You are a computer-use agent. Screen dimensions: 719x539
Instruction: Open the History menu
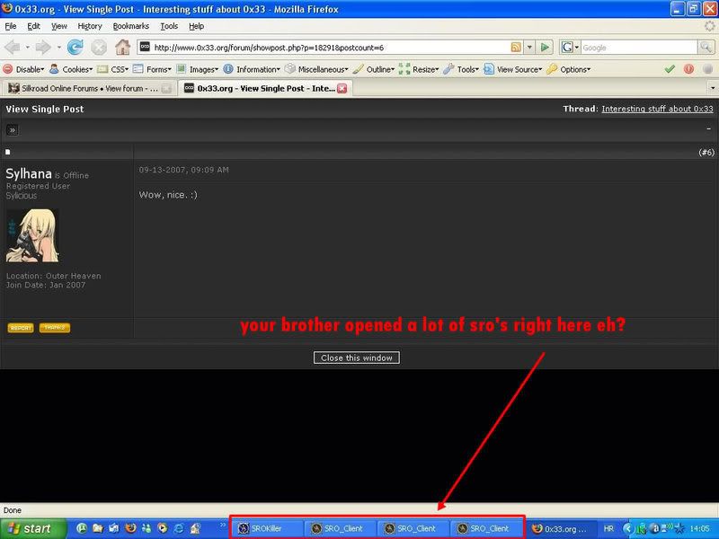(90, 26)
